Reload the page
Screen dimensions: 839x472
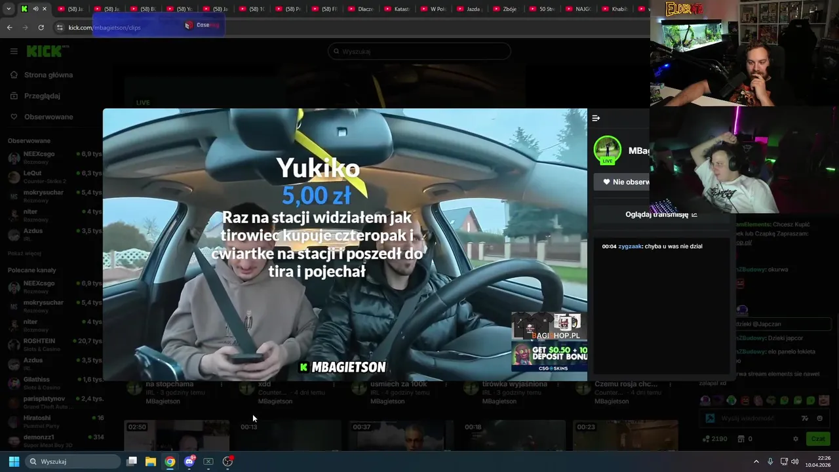[x=41, y=28]
